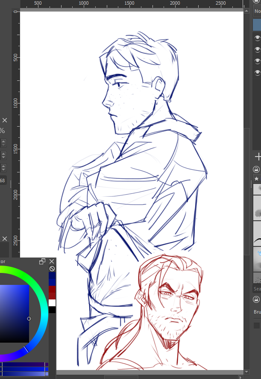Click the first spinbox arrows on the left panel

click(3, 143)
